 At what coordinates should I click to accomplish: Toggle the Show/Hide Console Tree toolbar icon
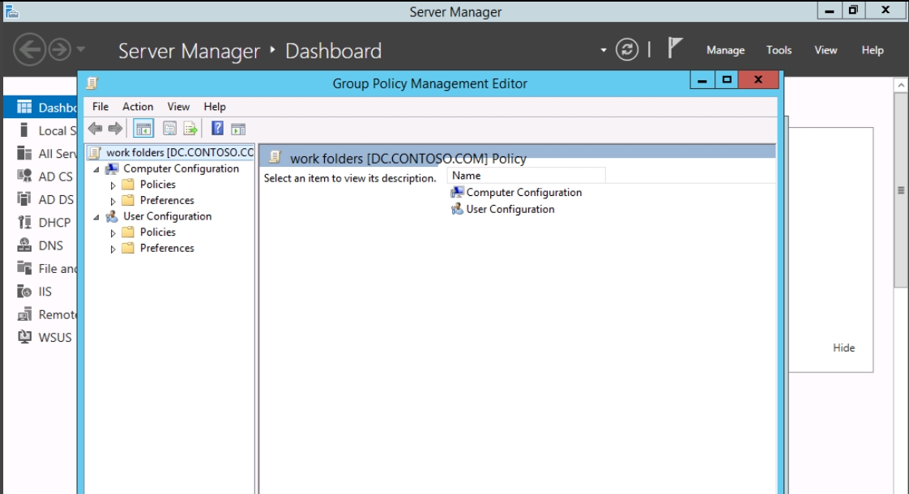click(143, 129)
